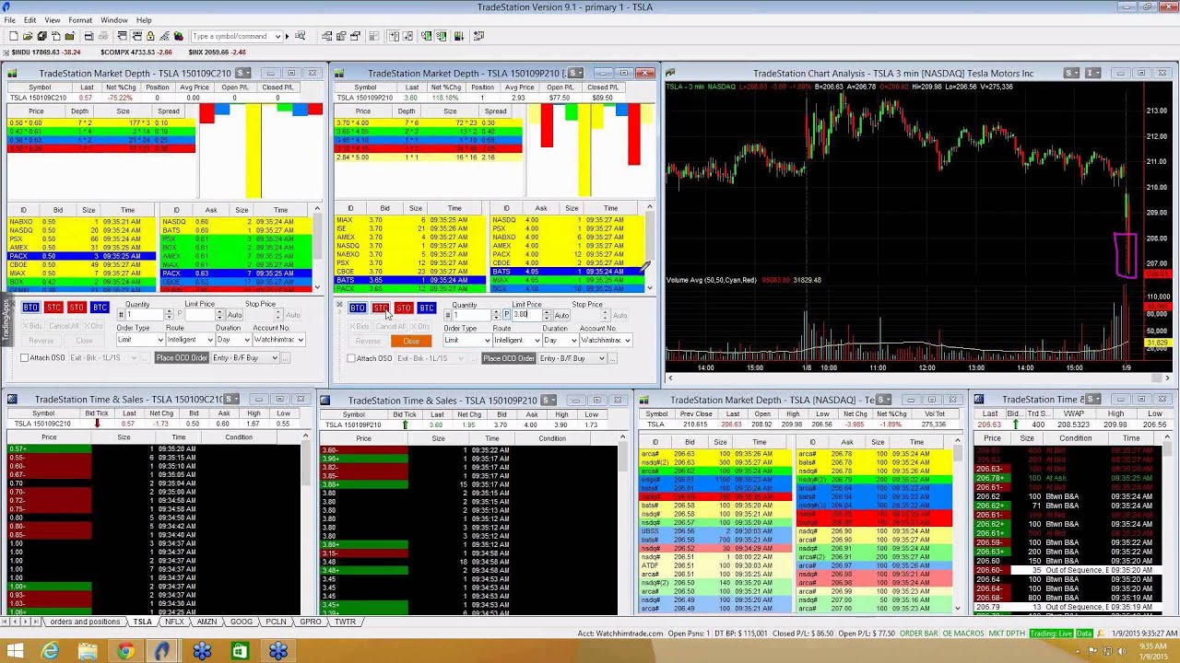
Task: Open Order Type dropdown in P210 order bar
Action: point(486,341)
